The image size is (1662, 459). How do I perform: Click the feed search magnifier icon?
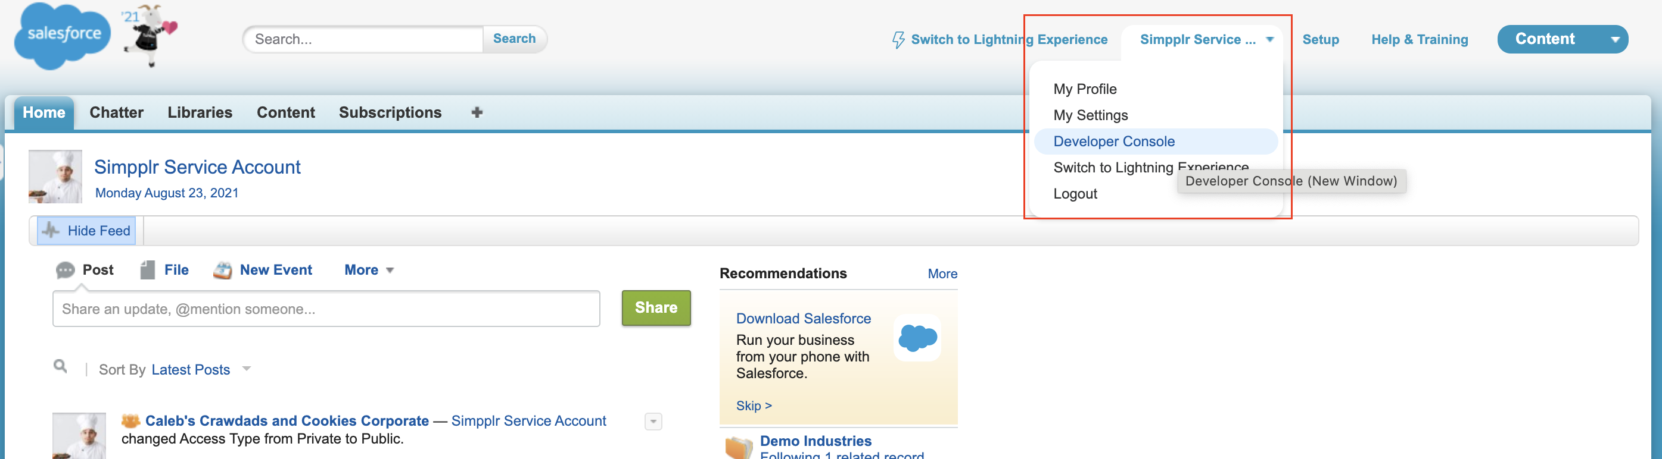tap(60, 366)
